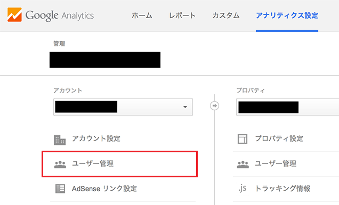This screenshot has height=205, width=339.
Task: Click the building icon for アカウント設定
Action: pyautogui.click(x=60, y=140)
